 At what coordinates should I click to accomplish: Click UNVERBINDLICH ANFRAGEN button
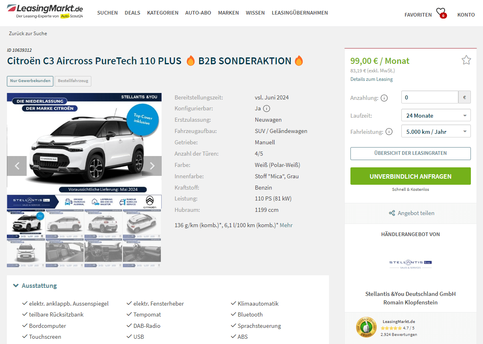(x=410, y=176)
